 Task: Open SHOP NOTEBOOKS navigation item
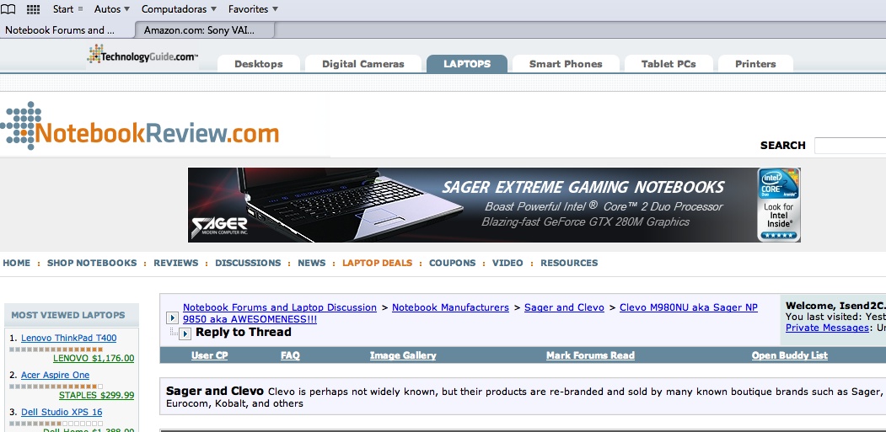click(x=92, y=263)
